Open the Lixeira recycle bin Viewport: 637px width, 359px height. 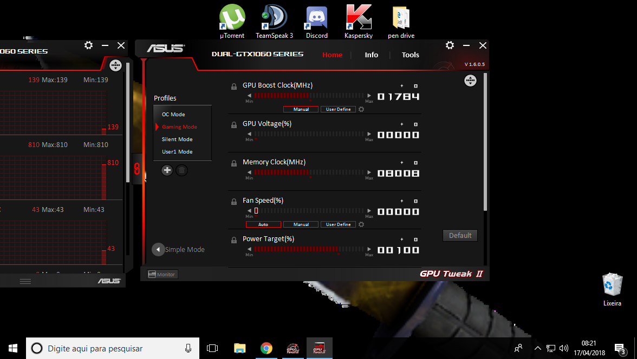[612, 289]
